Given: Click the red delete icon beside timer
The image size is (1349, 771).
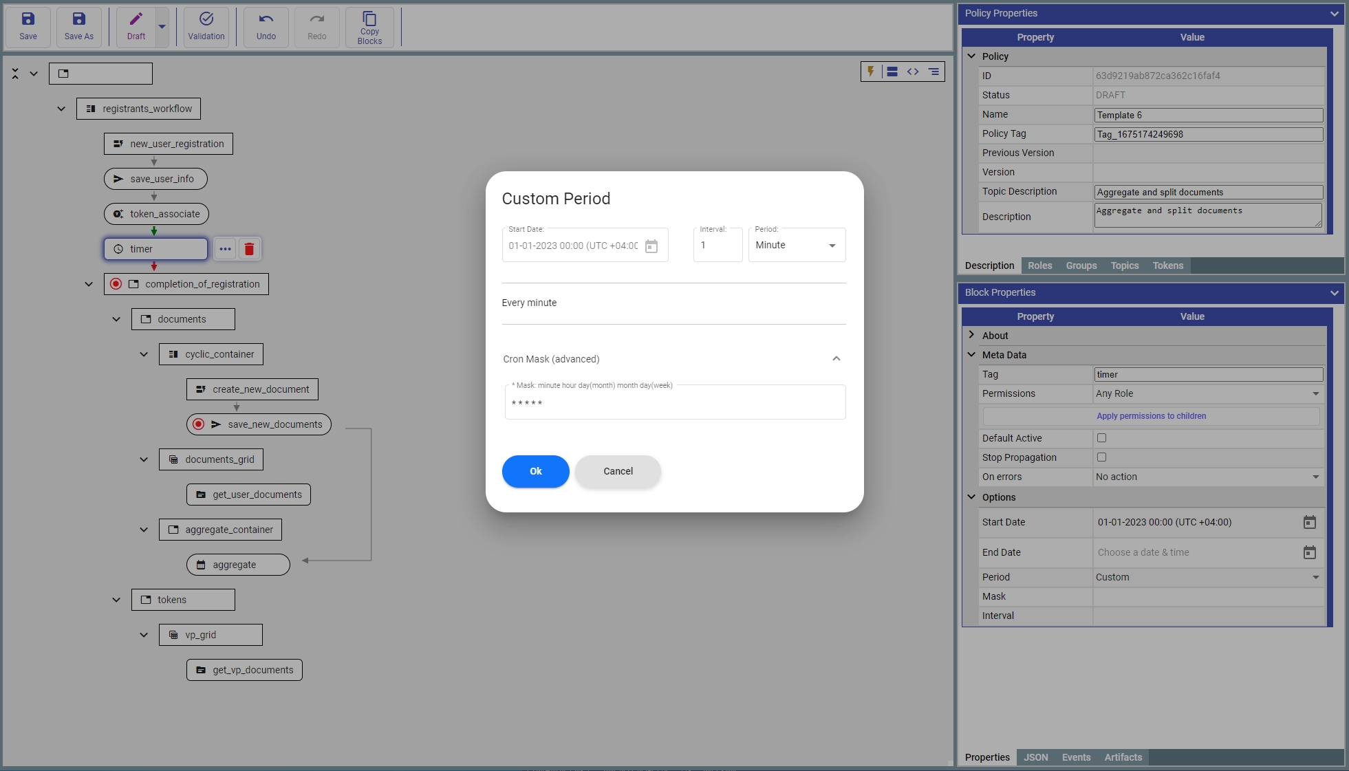Looking at the screenshot, I should 249,249.
